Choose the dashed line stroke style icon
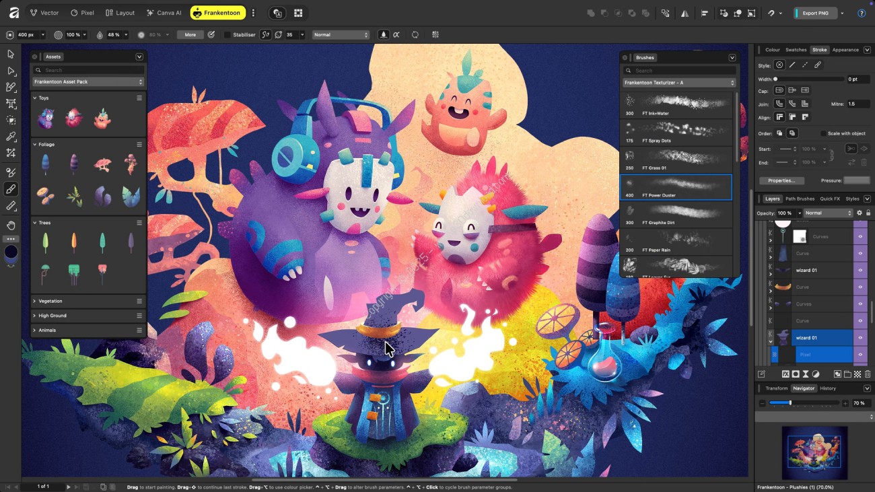 805,65
